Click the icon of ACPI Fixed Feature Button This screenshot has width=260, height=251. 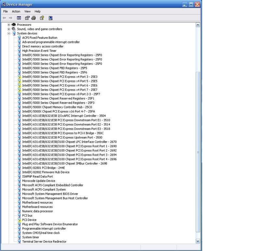[19, 38]
